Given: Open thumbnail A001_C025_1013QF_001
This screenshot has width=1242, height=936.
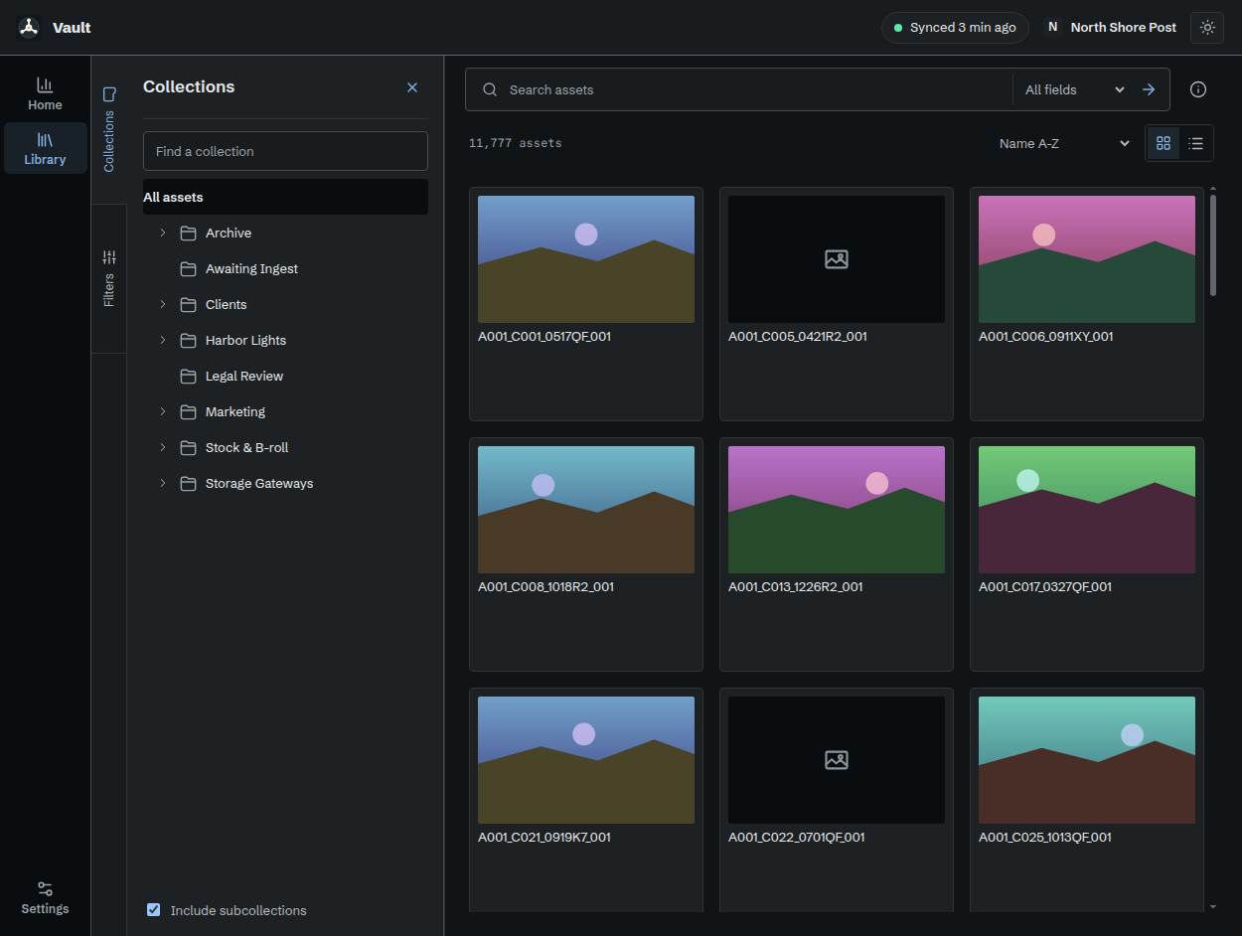Looking at the screenshot, I should [x=1087, y=760].
